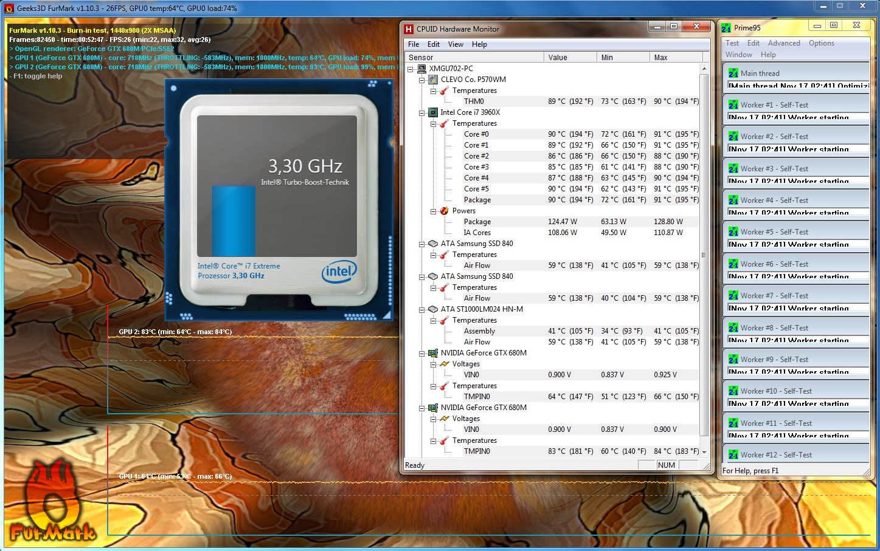Click the ATA ST1000LM024 HN-M drive icon

pyautogui.click(x=433, y=309)
